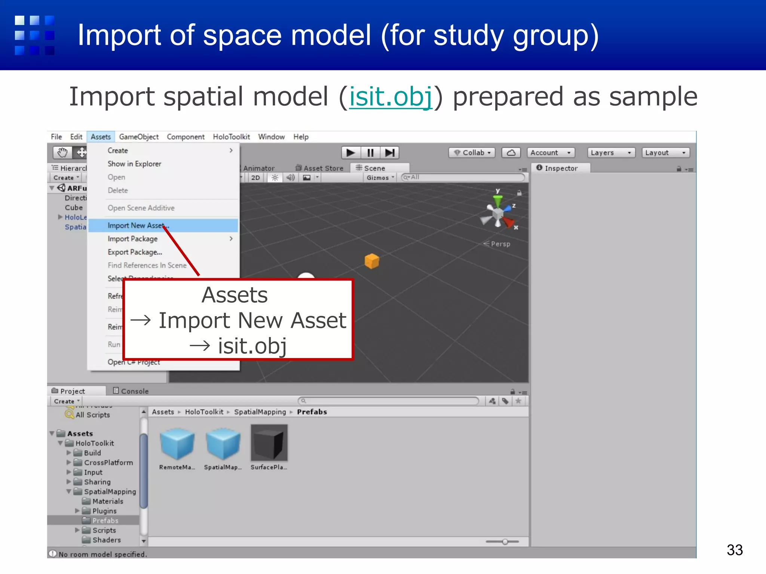
Task: Open the Gizmos dropdown
Action: [380, 178]
